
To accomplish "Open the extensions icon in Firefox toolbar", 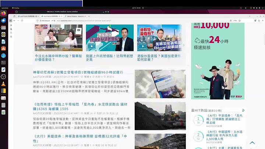I will pyautogui.click(x=259, y=21).
